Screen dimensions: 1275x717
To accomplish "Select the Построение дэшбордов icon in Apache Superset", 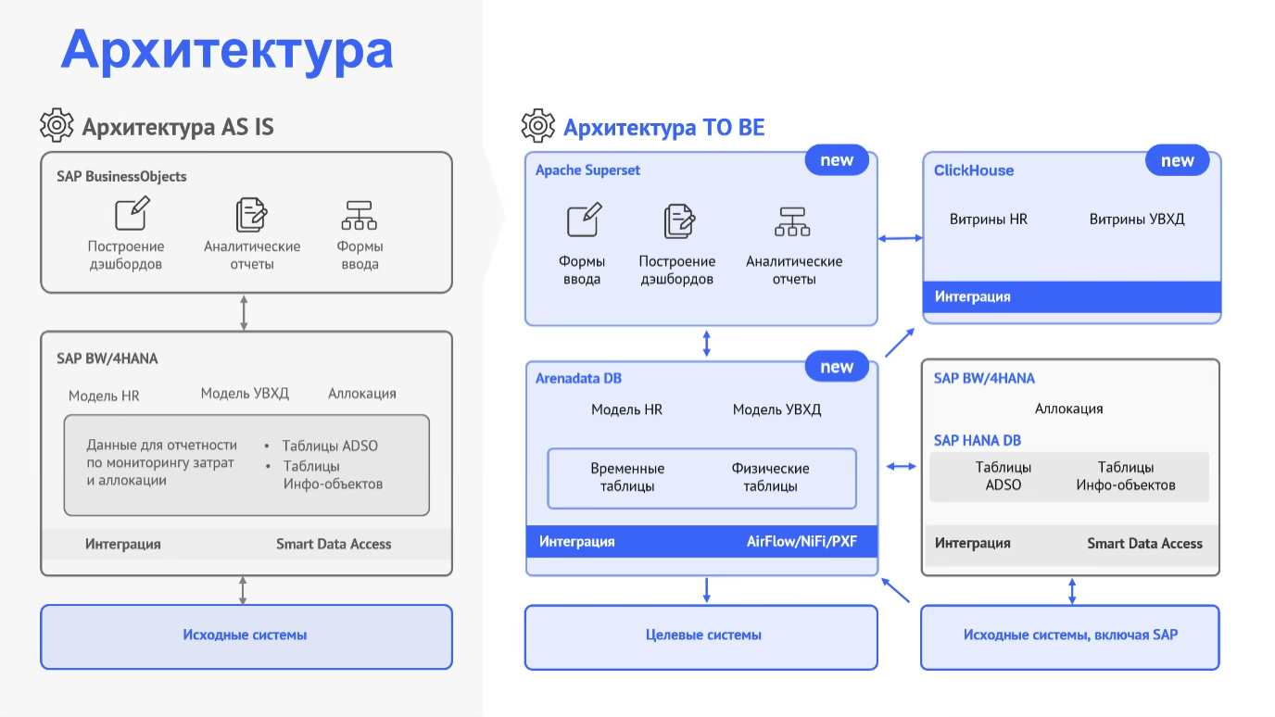I will click(x=677, y=221).
